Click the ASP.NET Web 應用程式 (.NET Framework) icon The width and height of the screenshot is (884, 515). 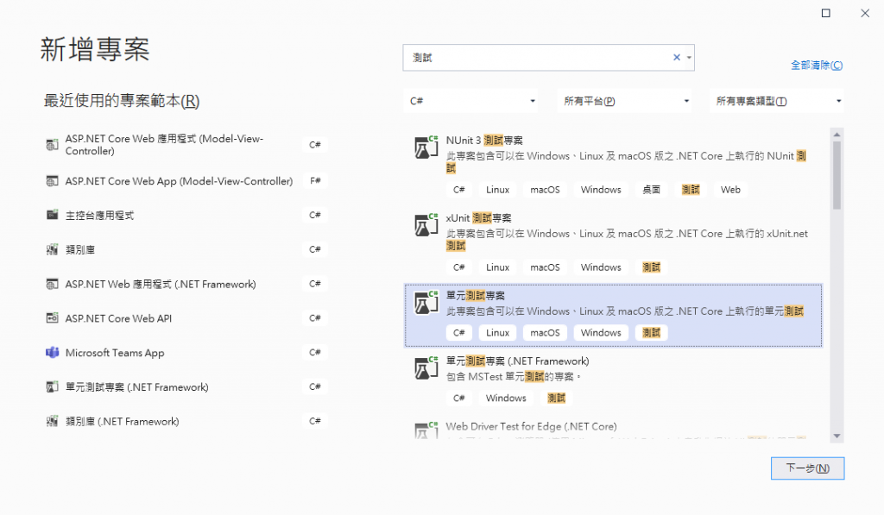click(52, 284)
